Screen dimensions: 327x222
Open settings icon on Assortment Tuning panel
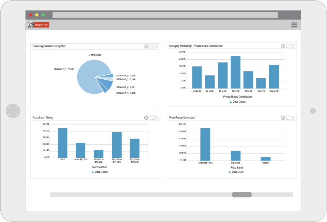(x=146, y=118)
